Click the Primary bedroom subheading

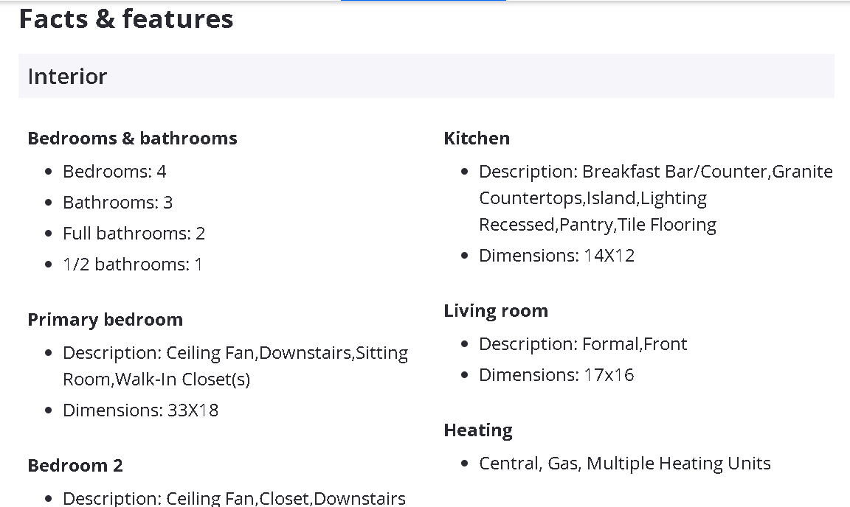tap(105, 320)
